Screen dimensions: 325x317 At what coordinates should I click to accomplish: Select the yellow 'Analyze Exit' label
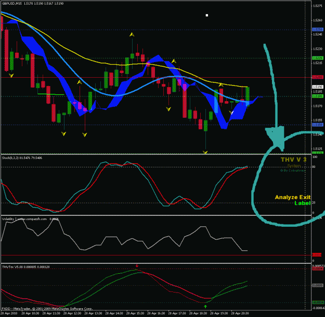coord(293,197)
